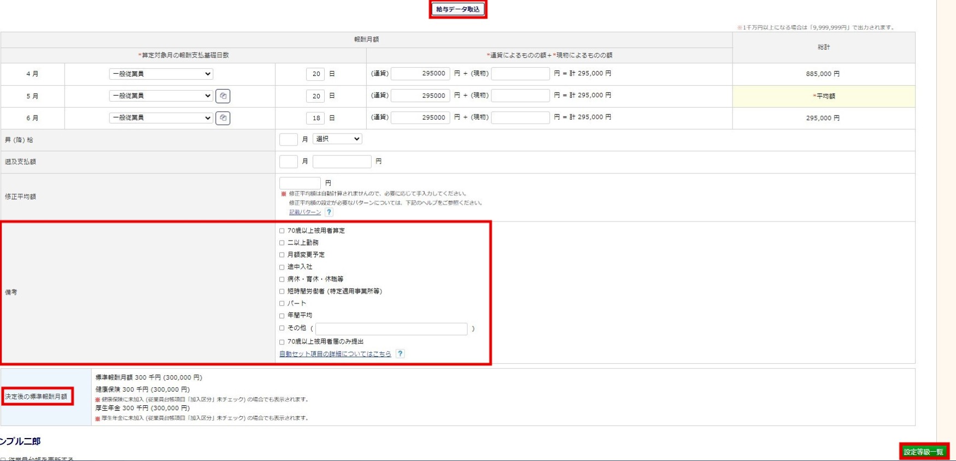Click 健康保険 300 千円 text
This screenshot has width=956, height=461.
[x=143, y=389]
